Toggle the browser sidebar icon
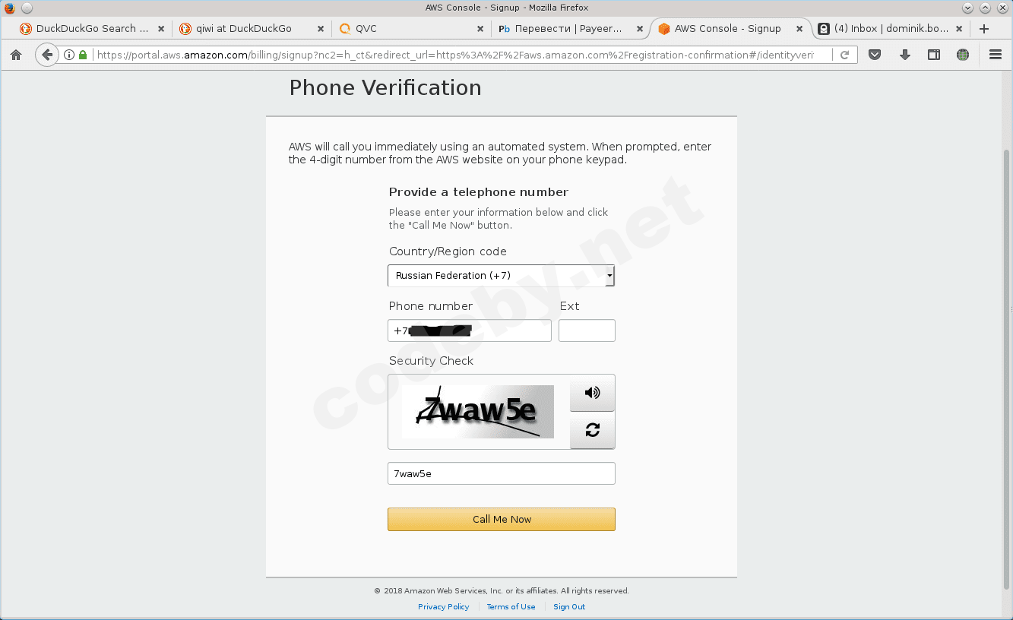This screenshot has width=1013, height=620. (x=933, y=54)
